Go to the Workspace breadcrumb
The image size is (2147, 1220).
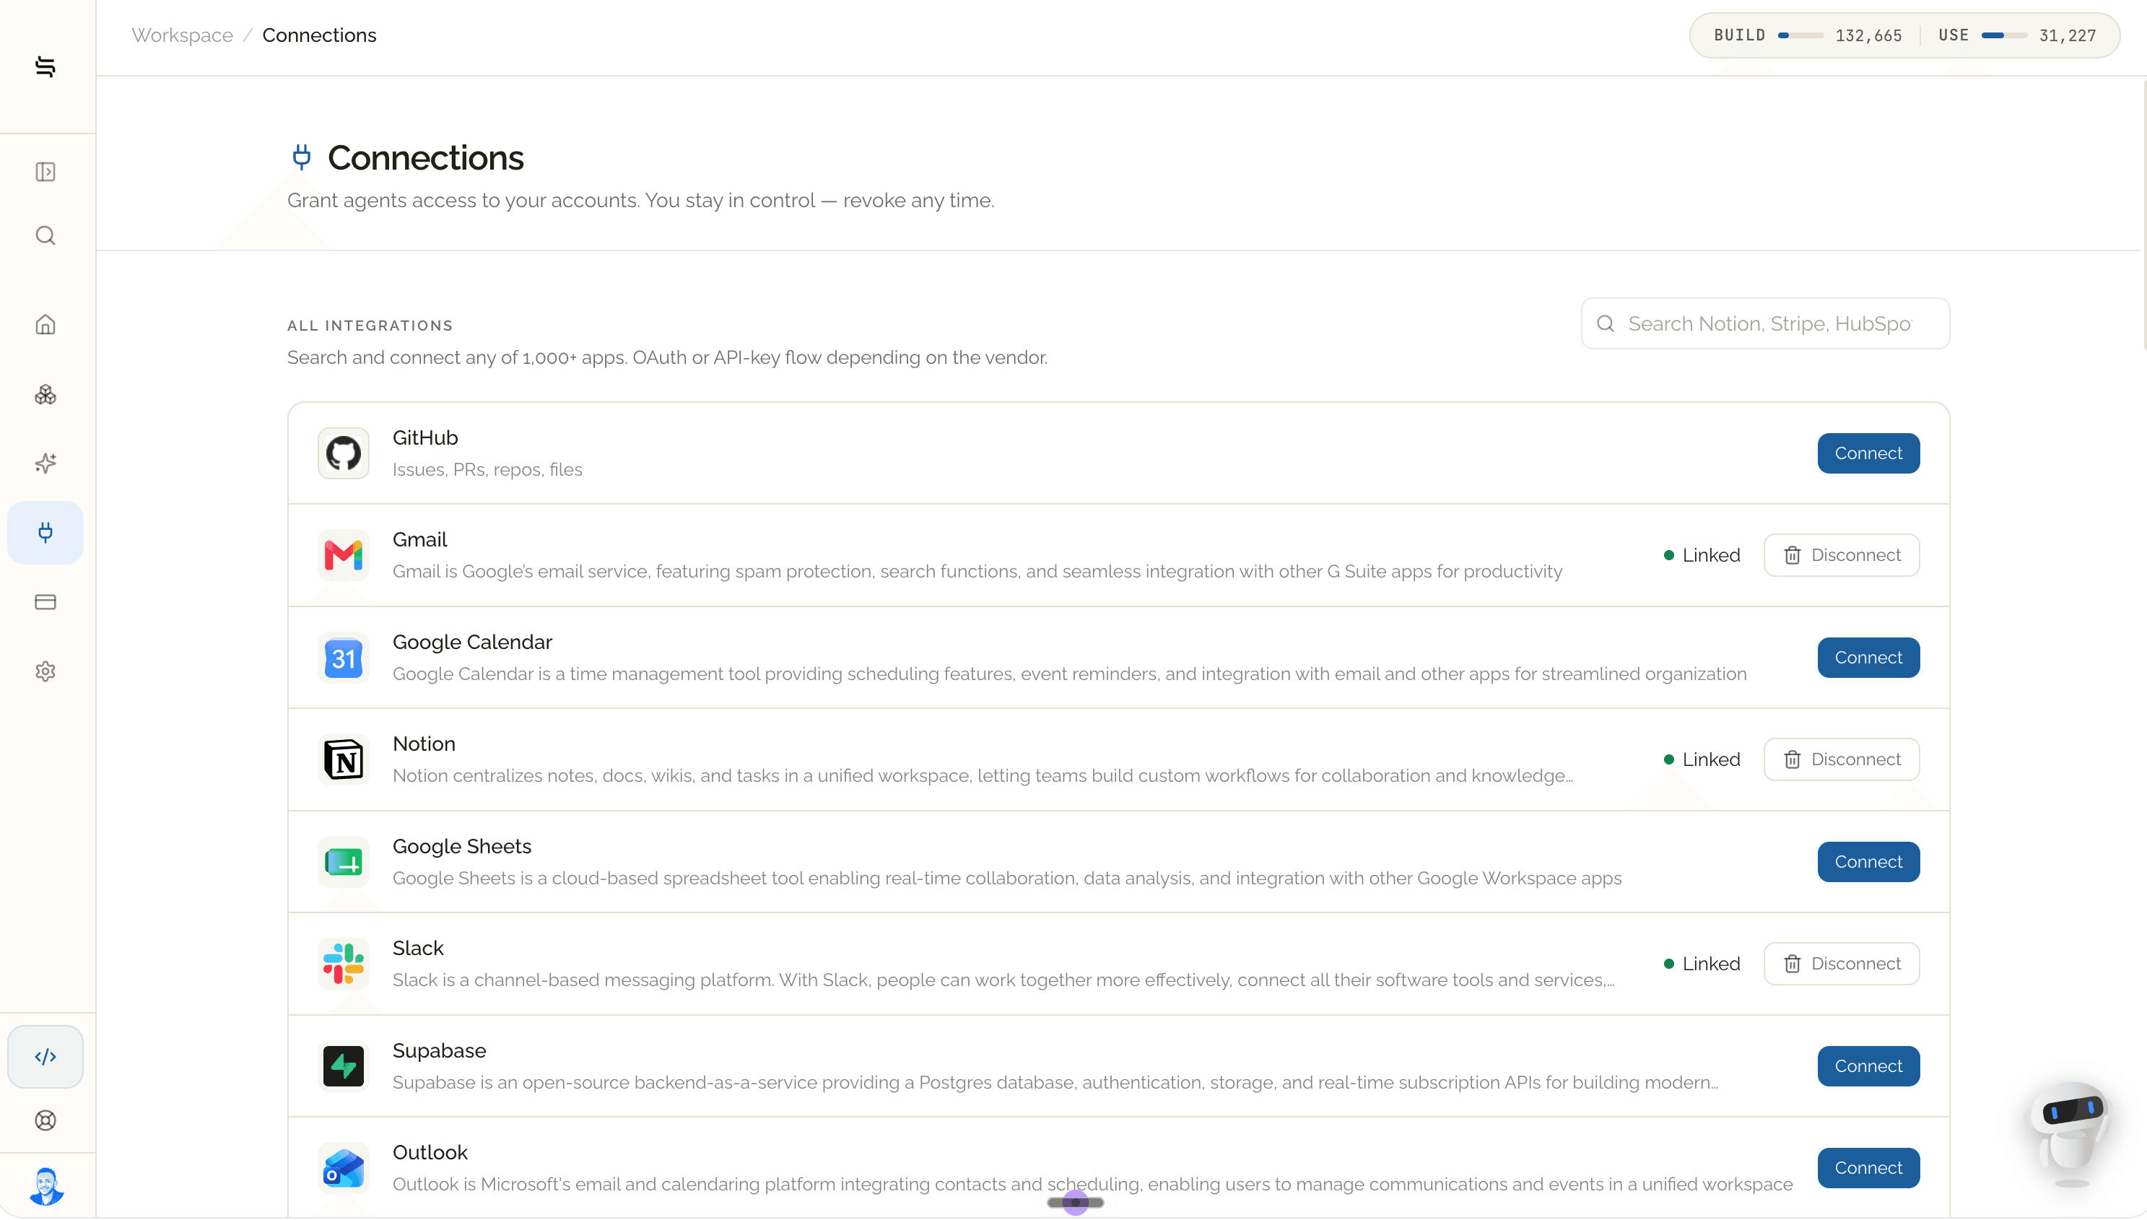click(182, 35)
